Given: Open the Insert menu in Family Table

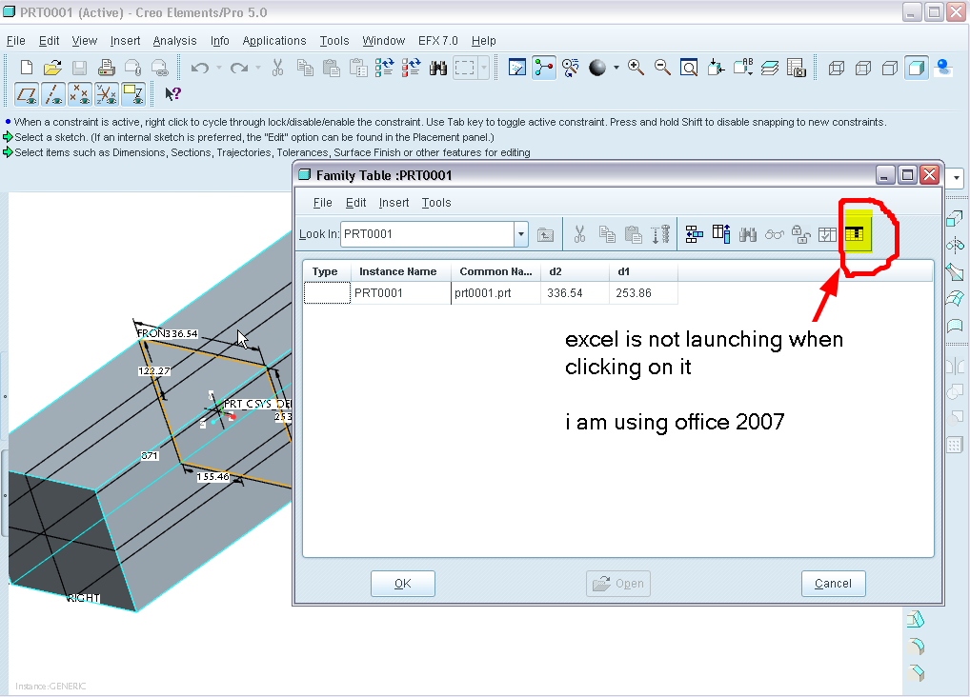Looking at the screenshot, I should click(394, 203).
